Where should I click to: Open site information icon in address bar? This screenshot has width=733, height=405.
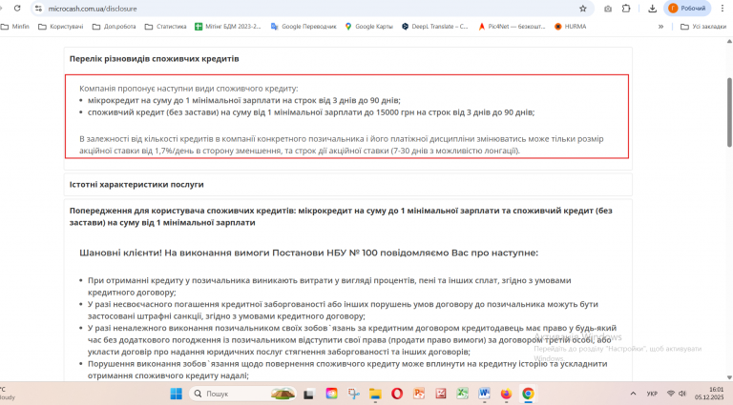click(x=39, y=9)
